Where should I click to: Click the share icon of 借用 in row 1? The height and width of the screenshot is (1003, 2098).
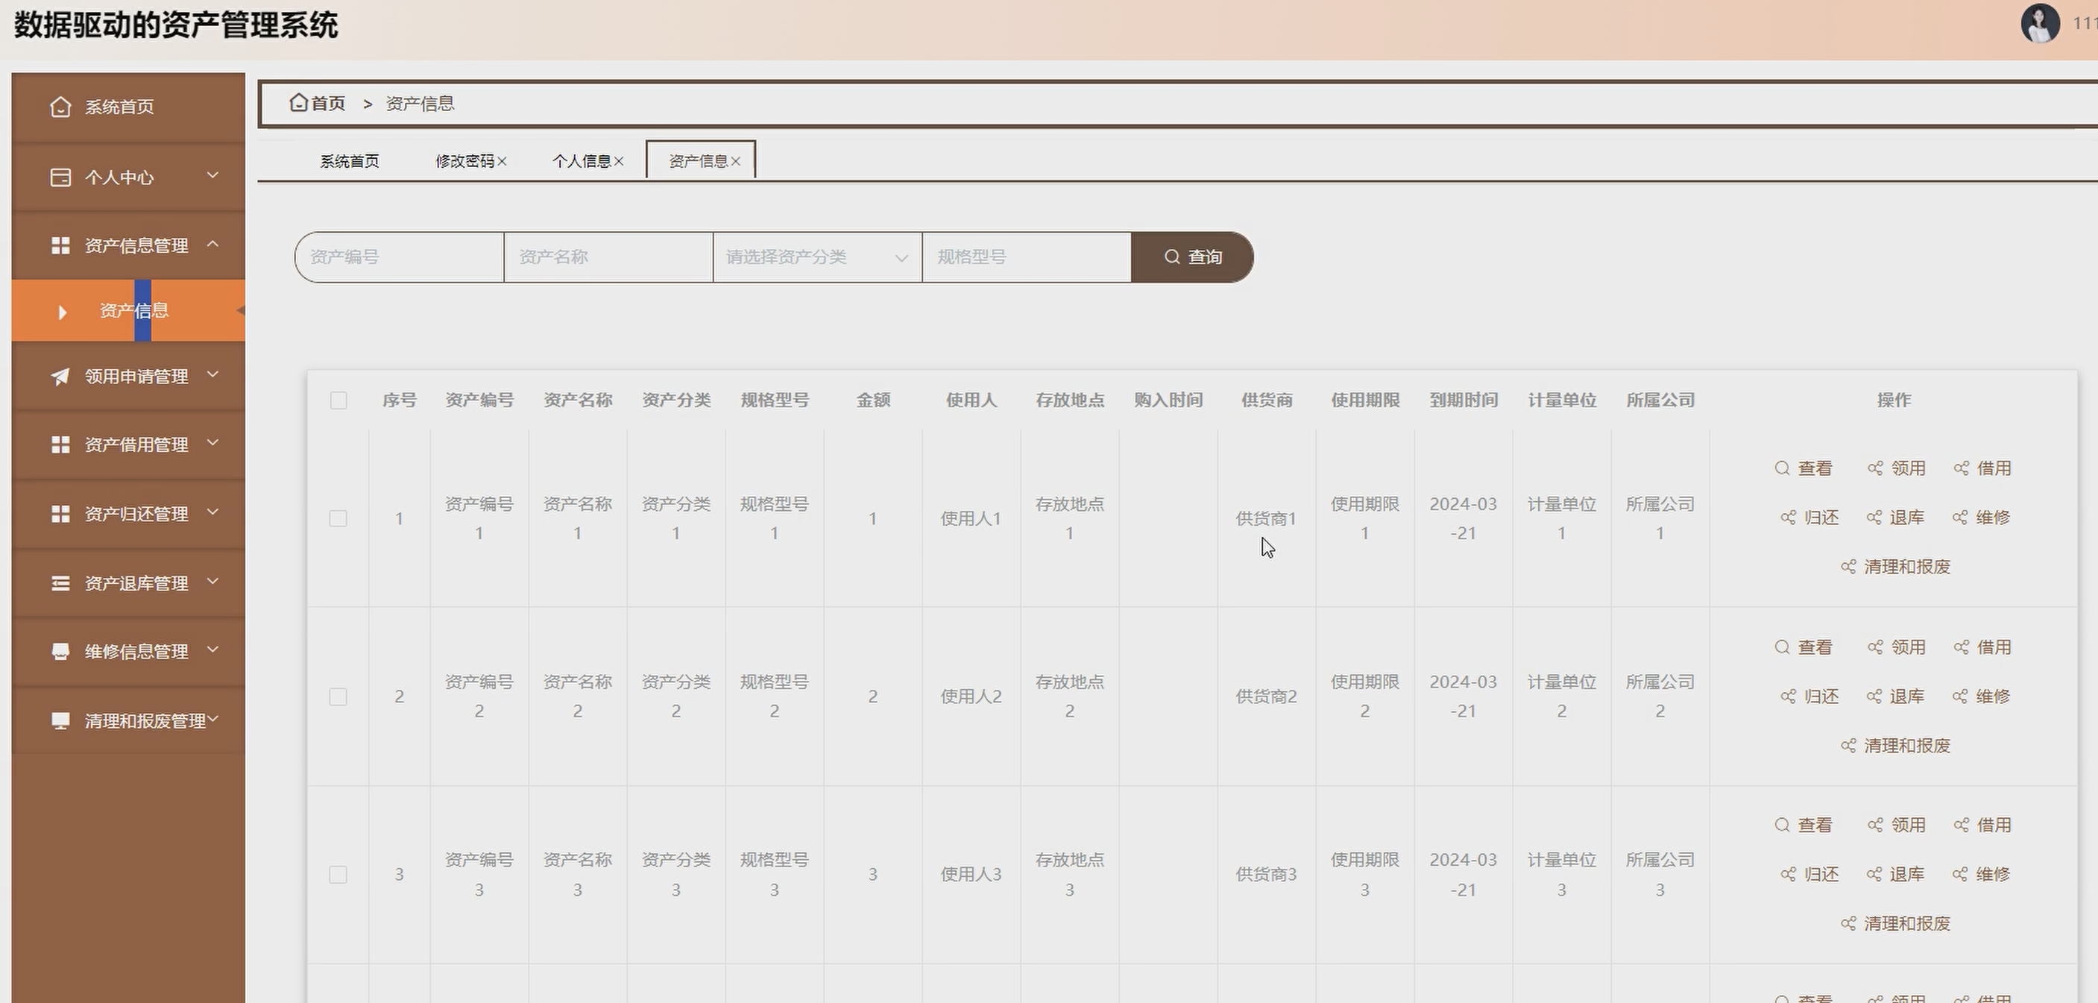(1961, 468)
